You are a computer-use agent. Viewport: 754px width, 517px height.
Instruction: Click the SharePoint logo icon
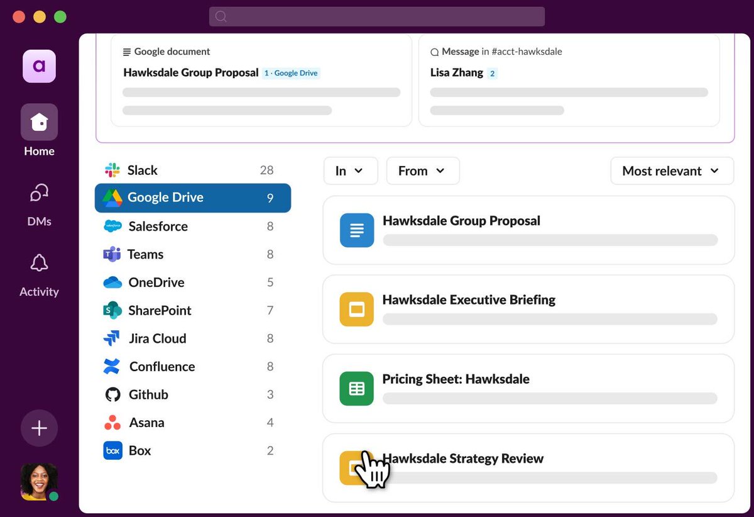click(x=112, y=310)
